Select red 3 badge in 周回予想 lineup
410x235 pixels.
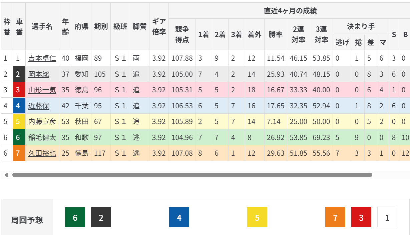361,217
